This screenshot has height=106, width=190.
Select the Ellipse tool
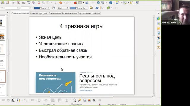tap(8, 100)
